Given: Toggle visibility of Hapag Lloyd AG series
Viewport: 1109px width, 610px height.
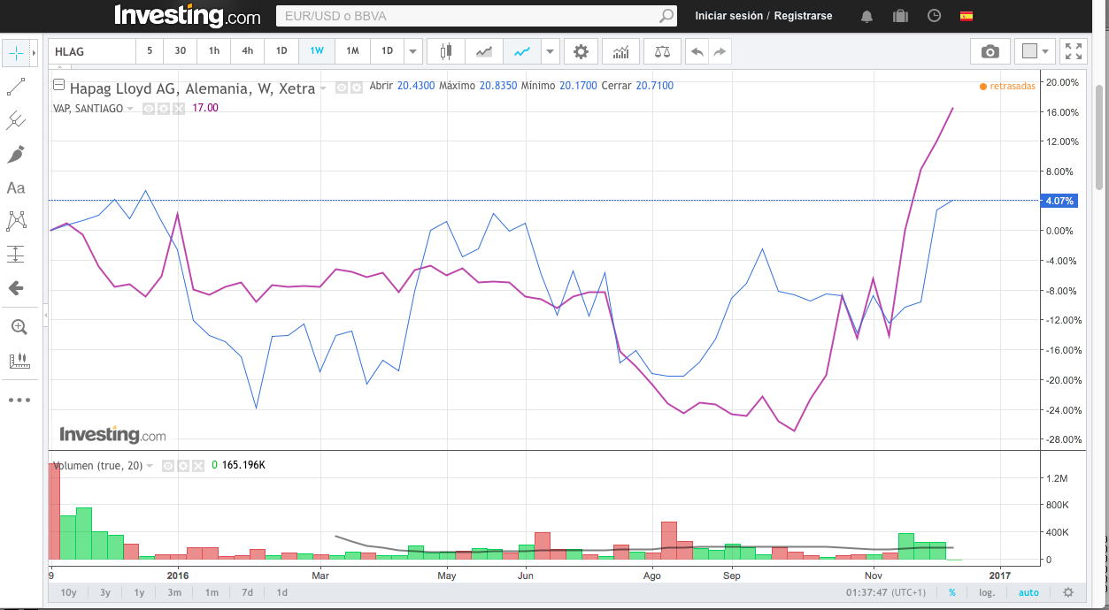Looking at the screenshot, I should [x=342, y=88].
